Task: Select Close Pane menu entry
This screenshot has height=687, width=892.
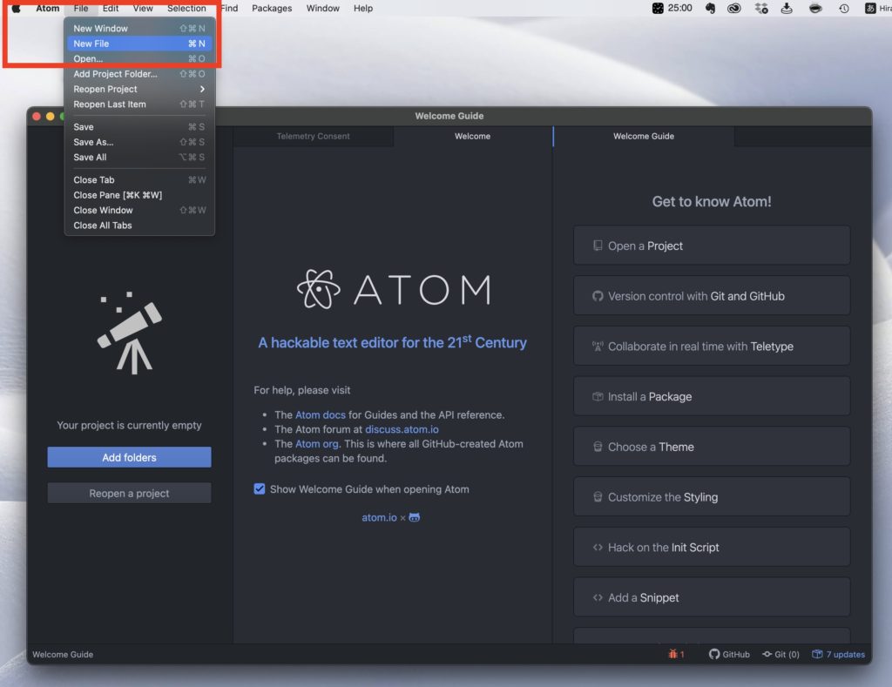Action: pos(139,195)
